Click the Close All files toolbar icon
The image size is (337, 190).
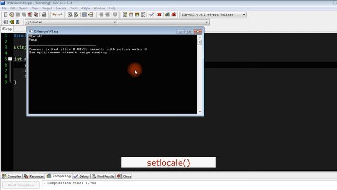[36, 14]
